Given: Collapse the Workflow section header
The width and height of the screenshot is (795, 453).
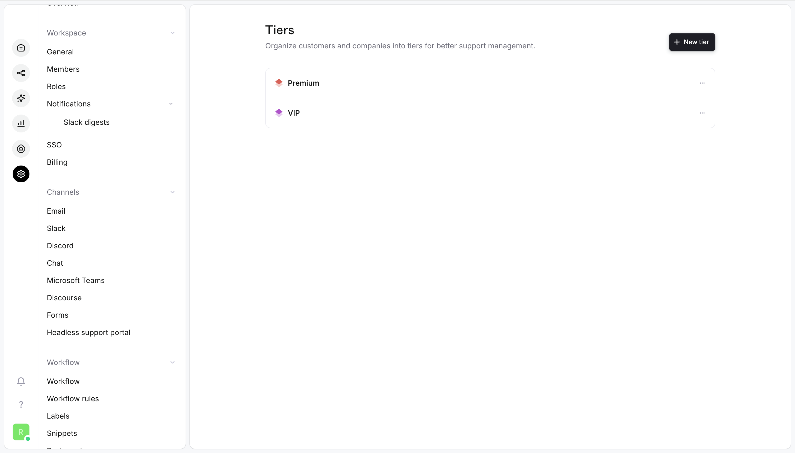Looking at the screenshot, I should 172,362.
